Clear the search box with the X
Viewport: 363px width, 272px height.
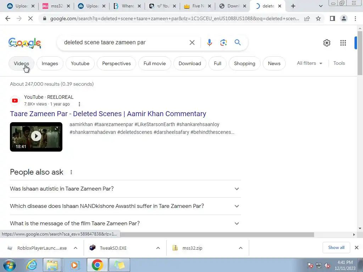192,42
